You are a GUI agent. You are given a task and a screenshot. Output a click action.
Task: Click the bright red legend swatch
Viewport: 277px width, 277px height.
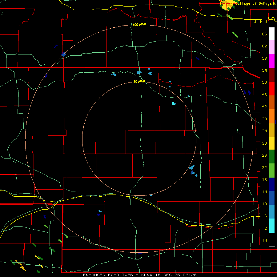[272, 89]
